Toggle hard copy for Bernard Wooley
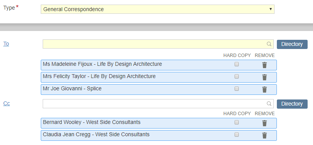The width and height of the screenshot is (313, 145). coord(236,122)
